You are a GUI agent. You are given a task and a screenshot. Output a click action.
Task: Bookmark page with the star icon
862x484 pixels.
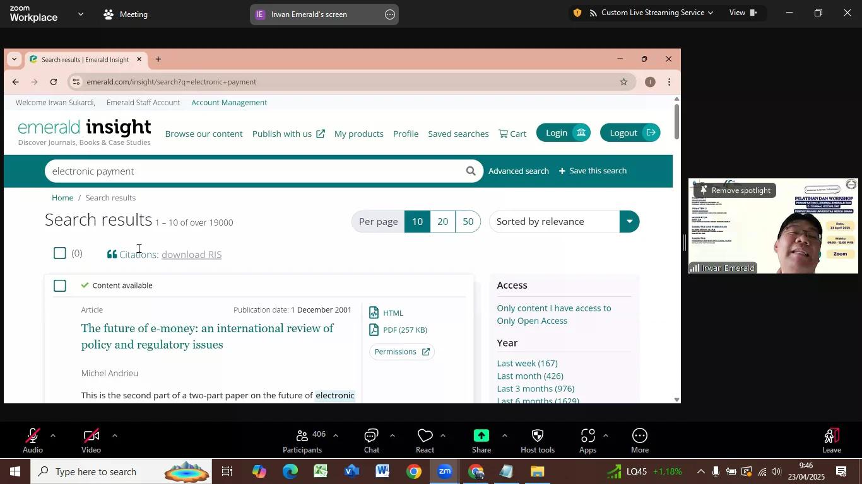tap(623, 81)
